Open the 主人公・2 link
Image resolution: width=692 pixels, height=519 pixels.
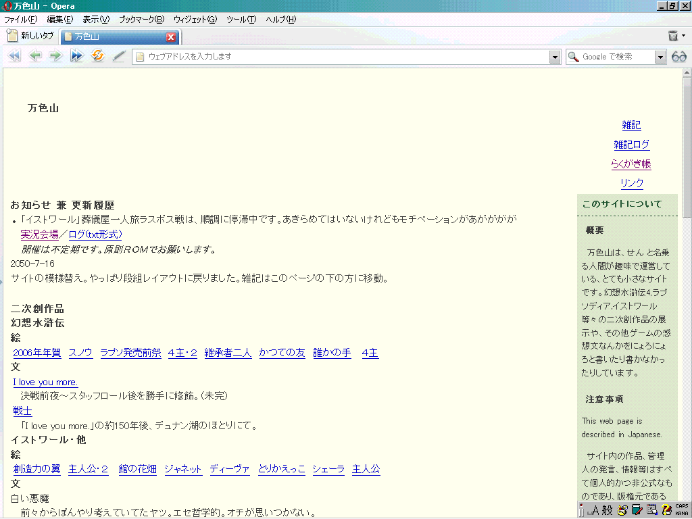click(89, 469)
